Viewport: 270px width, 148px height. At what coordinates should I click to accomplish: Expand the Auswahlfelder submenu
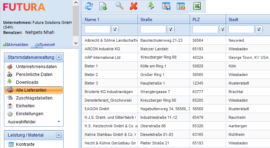(x=59, y=122)
